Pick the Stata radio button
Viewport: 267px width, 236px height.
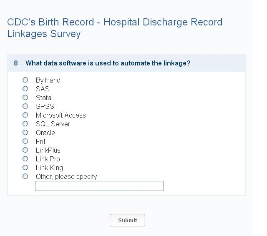point(25,97)
